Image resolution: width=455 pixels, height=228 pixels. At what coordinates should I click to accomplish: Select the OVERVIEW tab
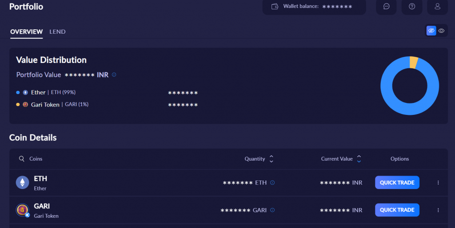[x=26, y=32]
